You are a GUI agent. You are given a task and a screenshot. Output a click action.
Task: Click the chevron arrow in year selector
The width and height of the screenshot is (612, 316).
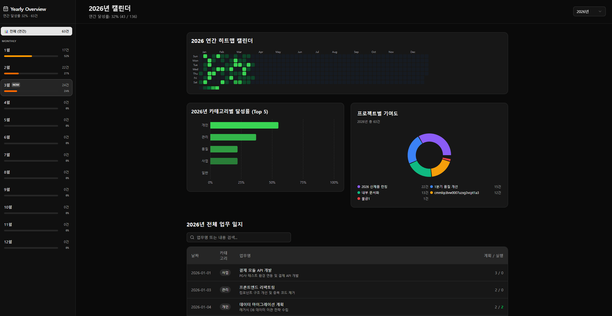(600, 11)
